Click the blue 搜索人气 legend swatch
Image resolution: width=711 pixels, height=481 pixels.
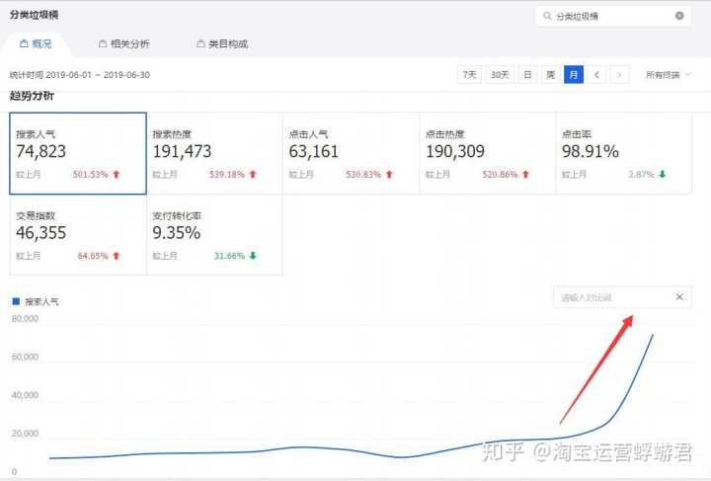tap(16, 301)
